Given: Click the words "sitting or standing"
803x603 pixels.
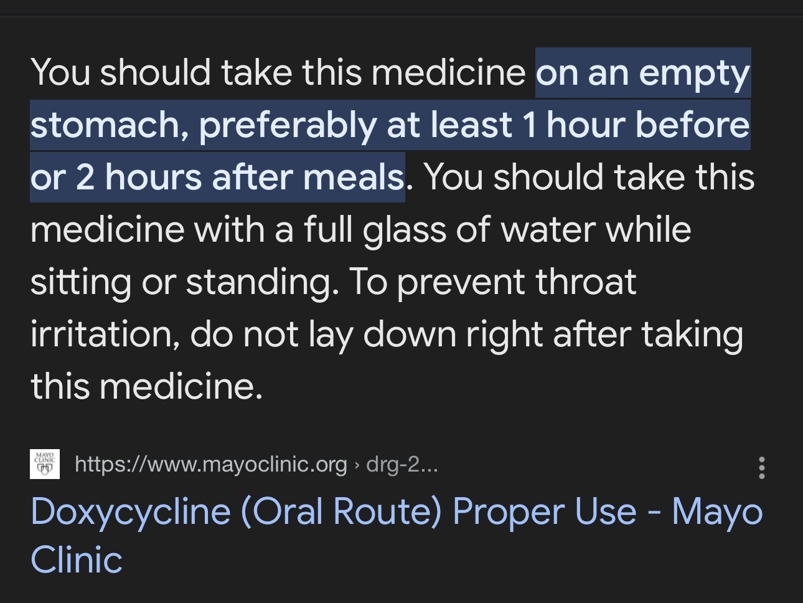Looking at the screenshot, I should pyautogui.click(x=181, y=282).
